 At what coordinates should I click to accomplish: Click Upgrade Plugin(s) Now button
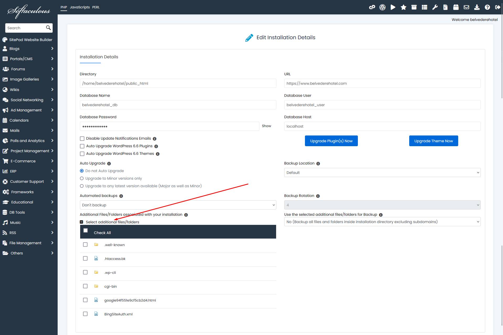tap(331, 141)
